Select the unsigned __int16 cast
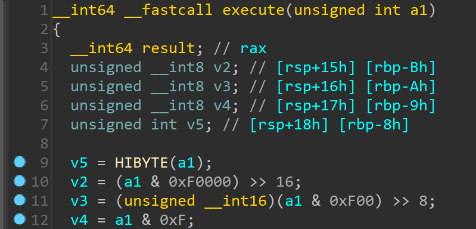The image size is (476, 229). pyautogui.click(x=195, y=201)
